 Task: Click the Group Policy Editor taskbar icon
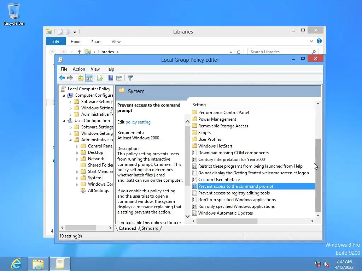(60, 264)
